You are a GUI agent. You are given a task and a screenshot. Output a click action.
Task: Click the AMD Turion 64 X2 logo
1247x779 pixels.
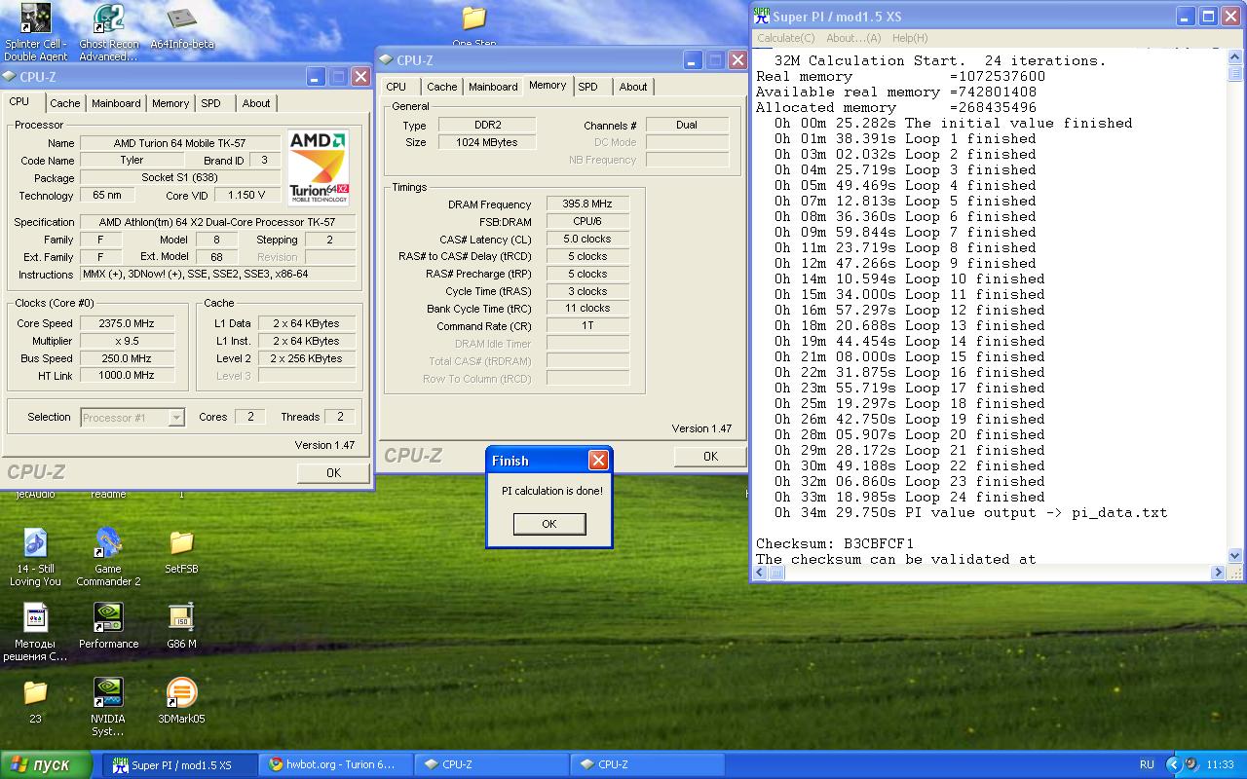point(319,167)
